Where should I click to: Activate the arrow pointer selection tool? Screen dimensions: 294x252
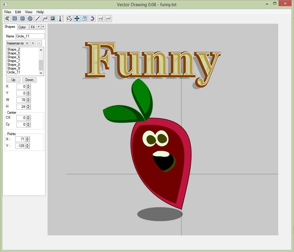(69, 19)
